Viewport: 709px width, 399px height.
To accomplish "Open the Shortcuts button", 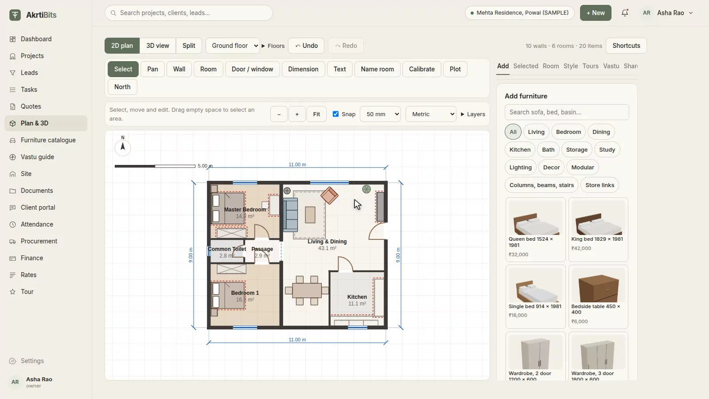I will pos(626,46).
